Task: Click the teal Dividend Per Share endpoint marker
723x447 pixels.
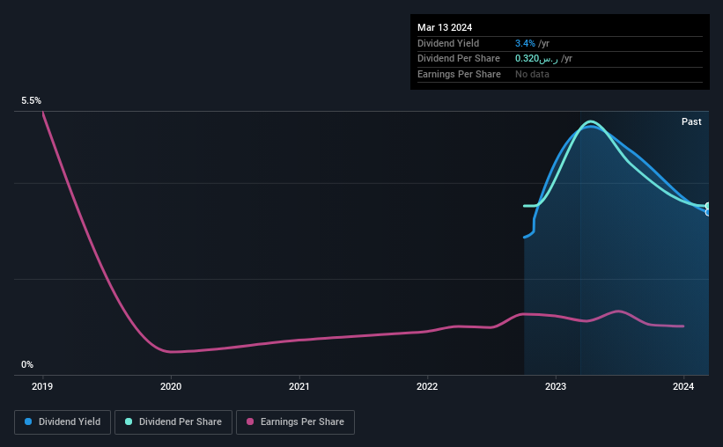Action: (x=708, y=206)
